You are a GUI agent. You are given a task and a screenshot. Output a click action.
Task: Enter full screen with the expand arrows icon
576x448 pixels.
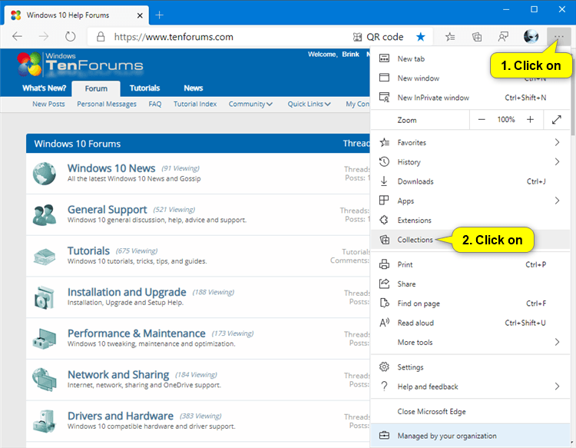point(557,119)
